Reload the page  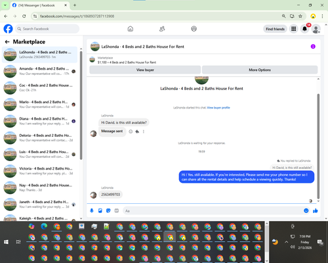point(24,16)
